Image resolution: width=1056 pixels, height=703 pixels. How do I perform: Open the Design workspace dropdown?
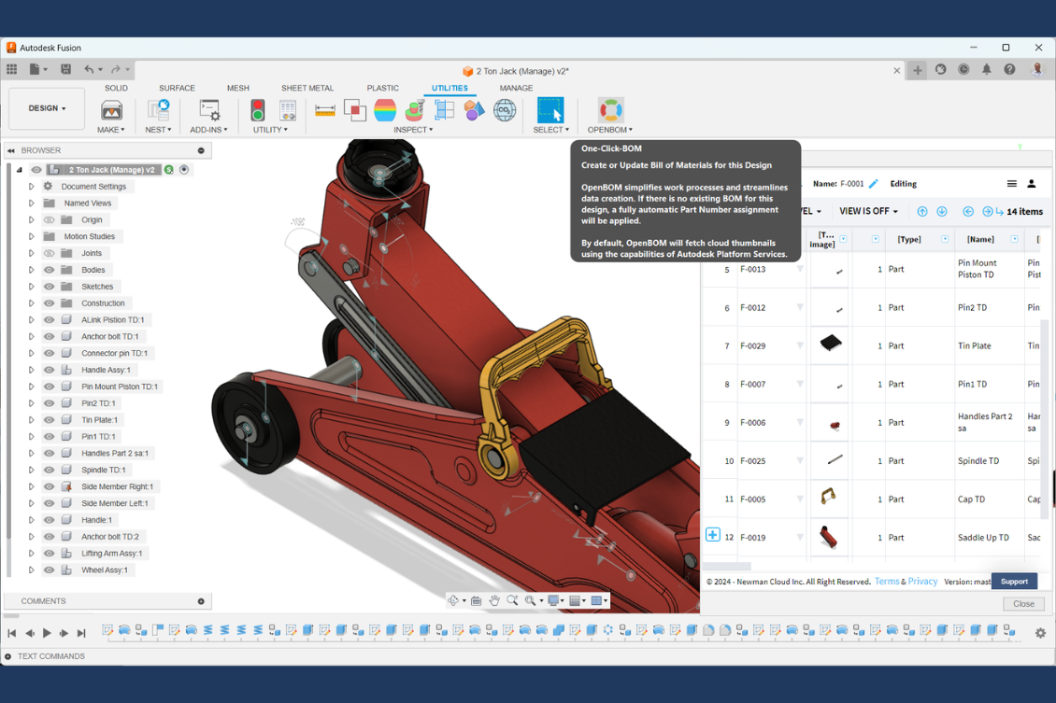pyautogui.click(x=47, y=108)
